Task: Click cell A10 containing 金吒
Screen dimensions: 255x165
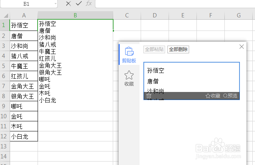Action: coord(24,116)
